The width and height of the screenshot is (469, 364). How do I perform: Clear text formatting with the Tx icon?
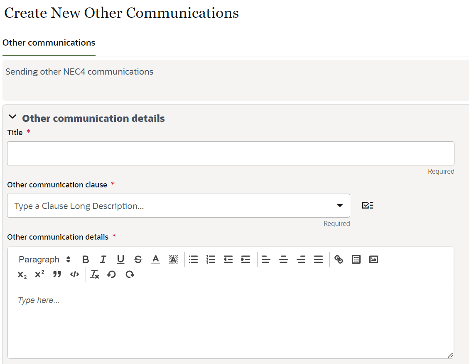coord(94,274)
